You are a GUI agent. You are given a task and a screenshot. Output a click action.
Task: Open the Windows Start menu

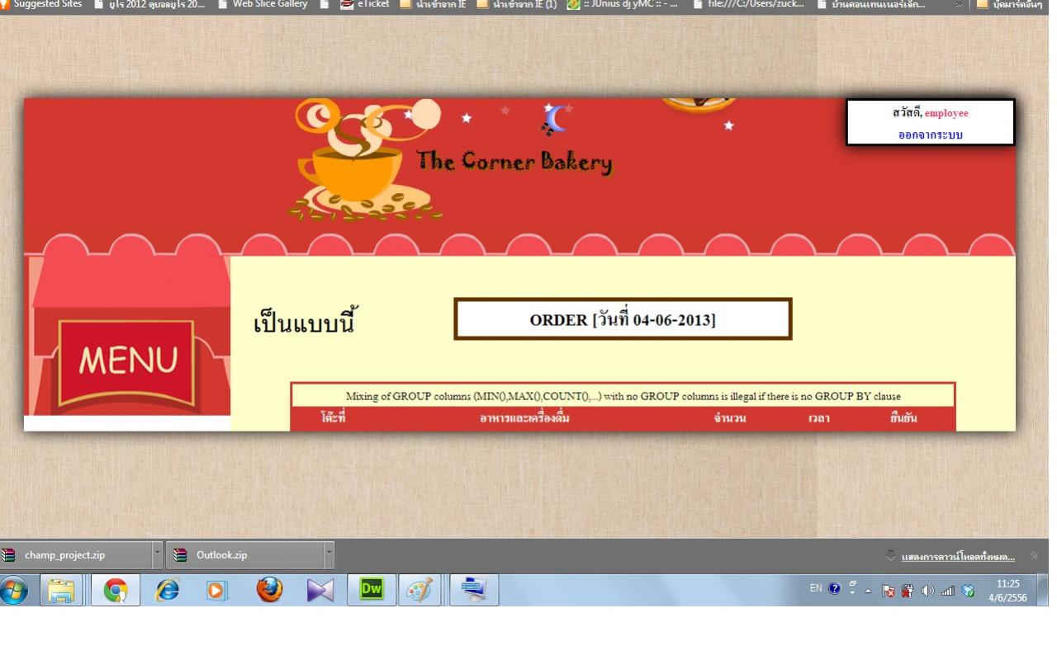click(16, 591)
